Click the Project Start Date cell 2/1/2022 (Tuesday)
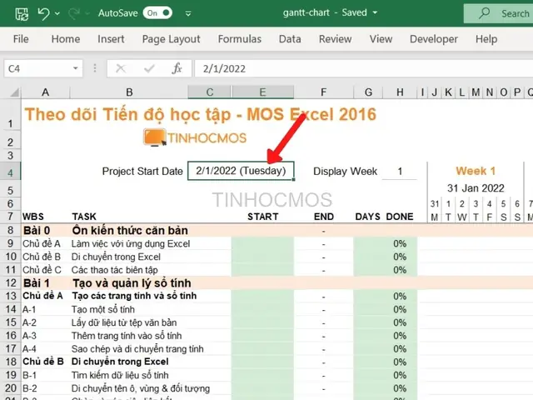The image size is (533, 400). (241, 171)
